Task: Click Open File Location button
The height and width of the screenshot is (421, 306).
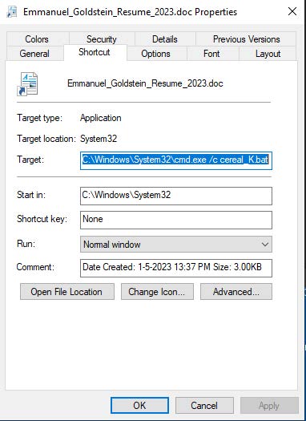Action: tap(67, 292)
